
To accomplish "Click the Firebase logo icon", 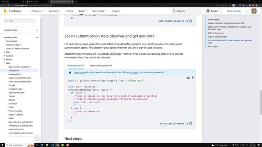I will [x=5, y=11].
